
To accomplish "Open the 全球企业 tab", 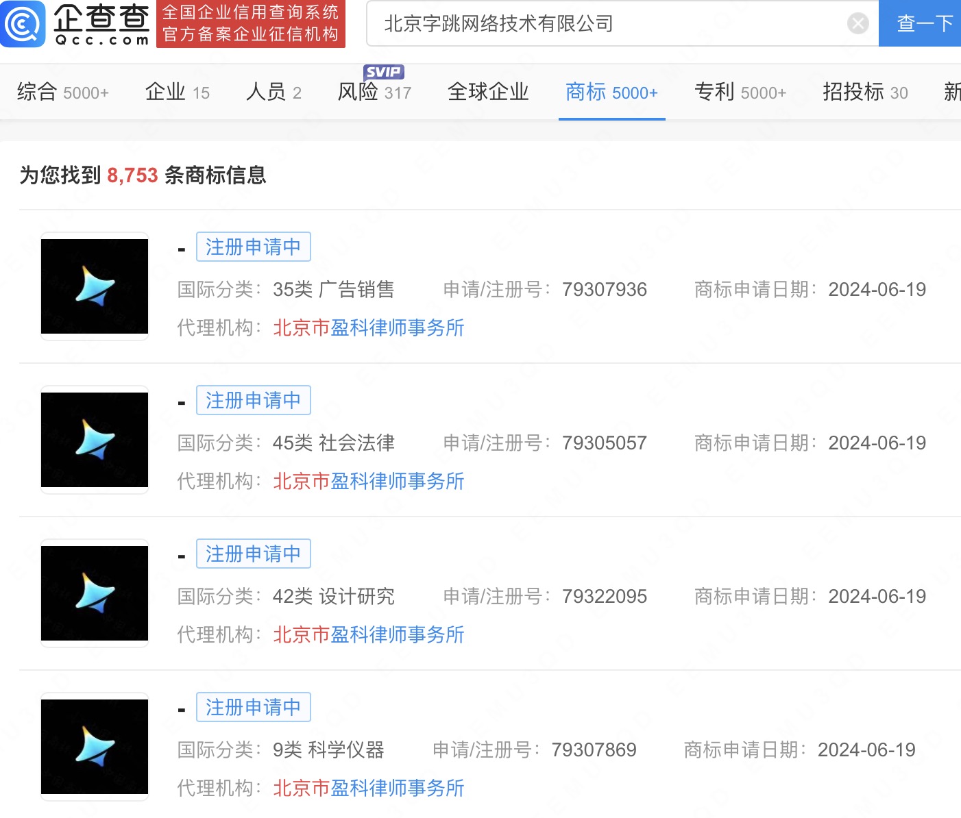I will tap(488, 92).
